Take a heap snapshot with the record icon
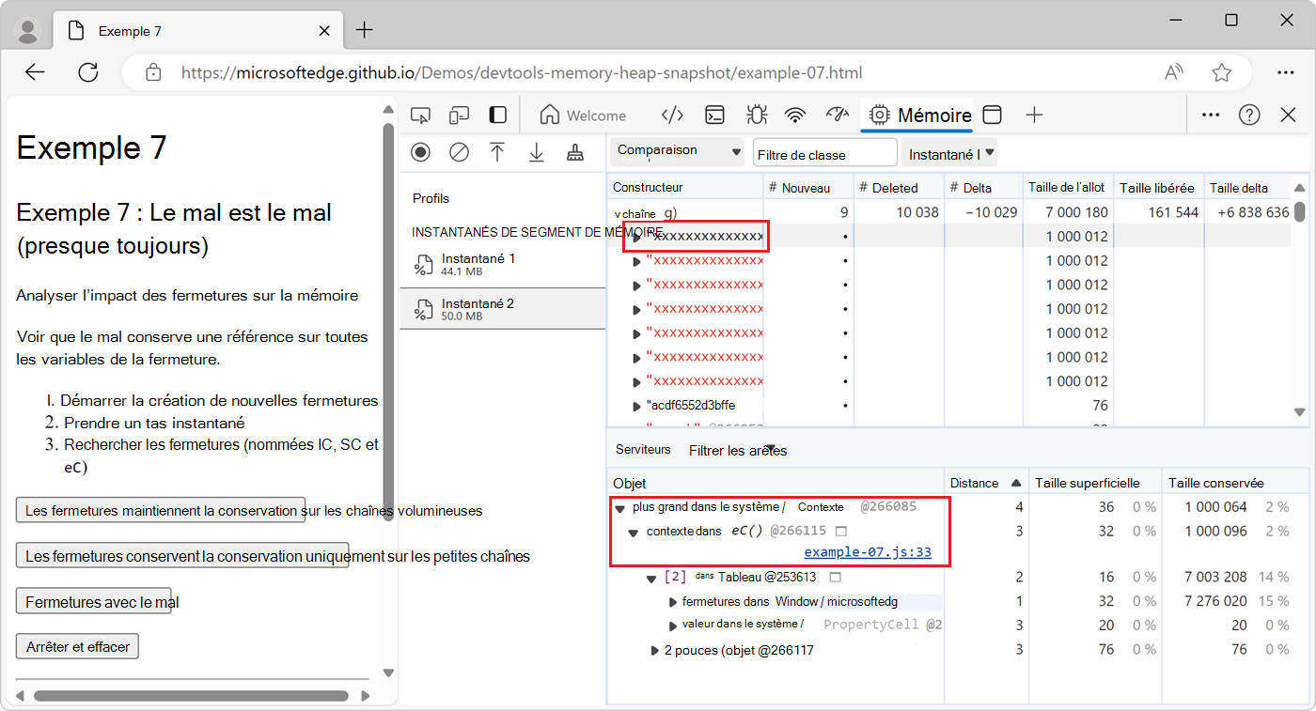Image resolution: width=1316 pixels, height=711 pixels. pos(420,152)
